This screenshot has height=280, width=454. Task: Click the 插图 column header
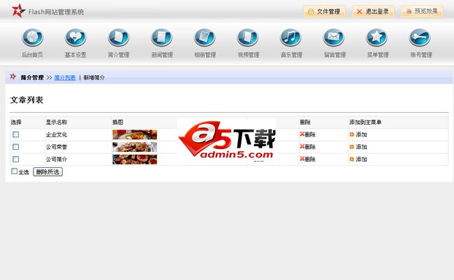point(118,122)
